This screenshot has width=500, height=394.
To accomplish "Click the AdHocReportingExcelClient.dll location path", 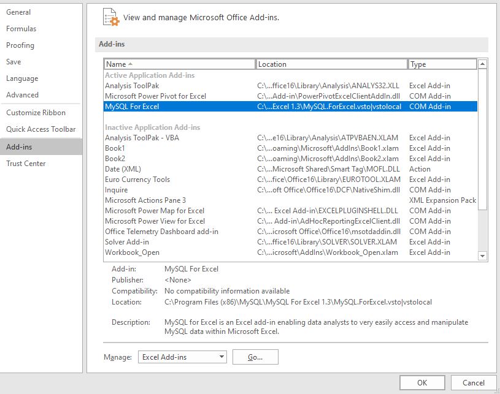I will pyautogui.click(x=328, y=221).
